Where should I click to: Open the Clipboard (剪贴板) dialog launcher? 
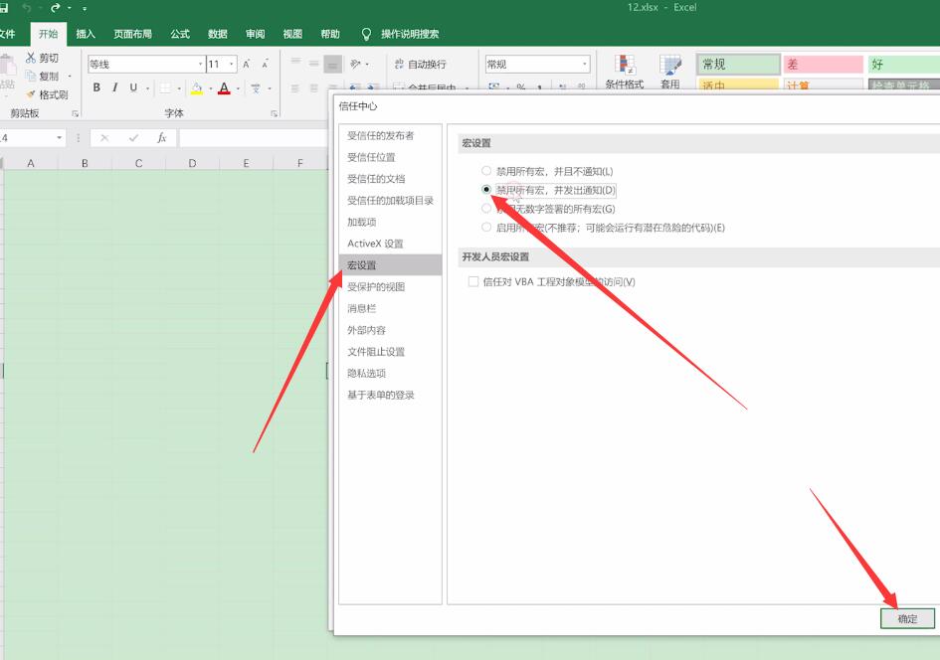click(75, 113)
